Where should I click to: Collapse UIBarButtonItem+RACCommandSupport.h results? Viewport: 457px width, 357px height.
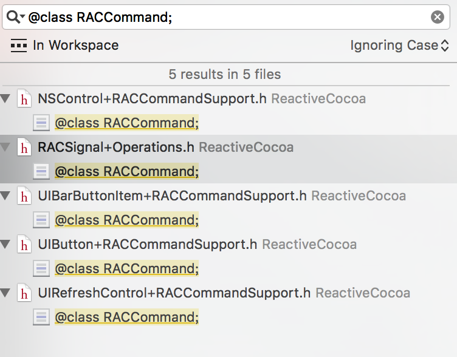6,195
